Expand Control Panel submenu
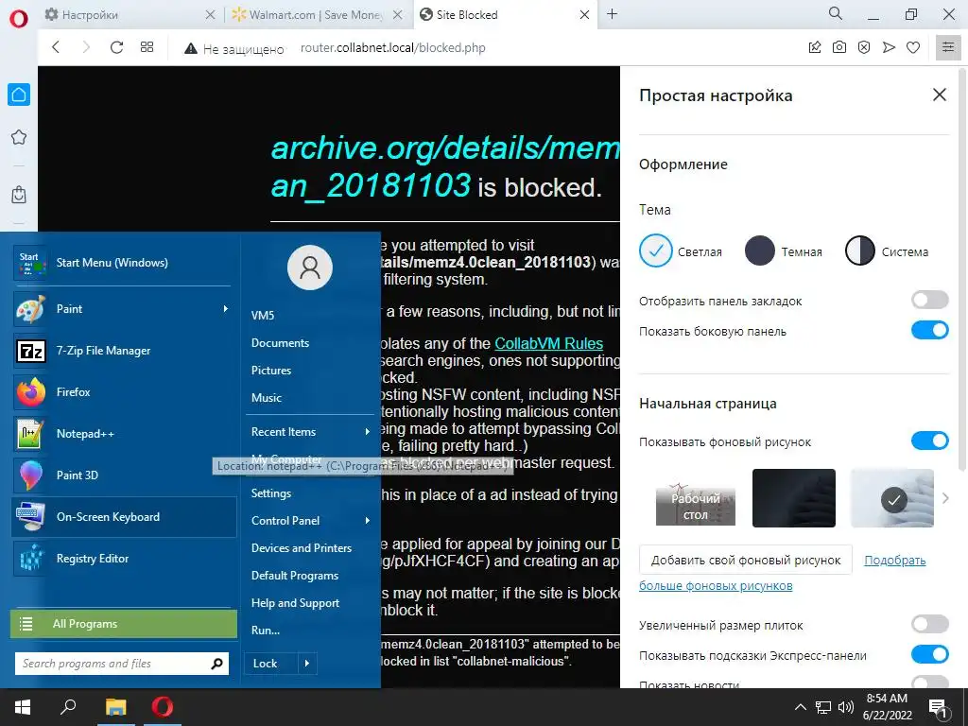This screenshot has width=968, height=726. tap(368, 521)
